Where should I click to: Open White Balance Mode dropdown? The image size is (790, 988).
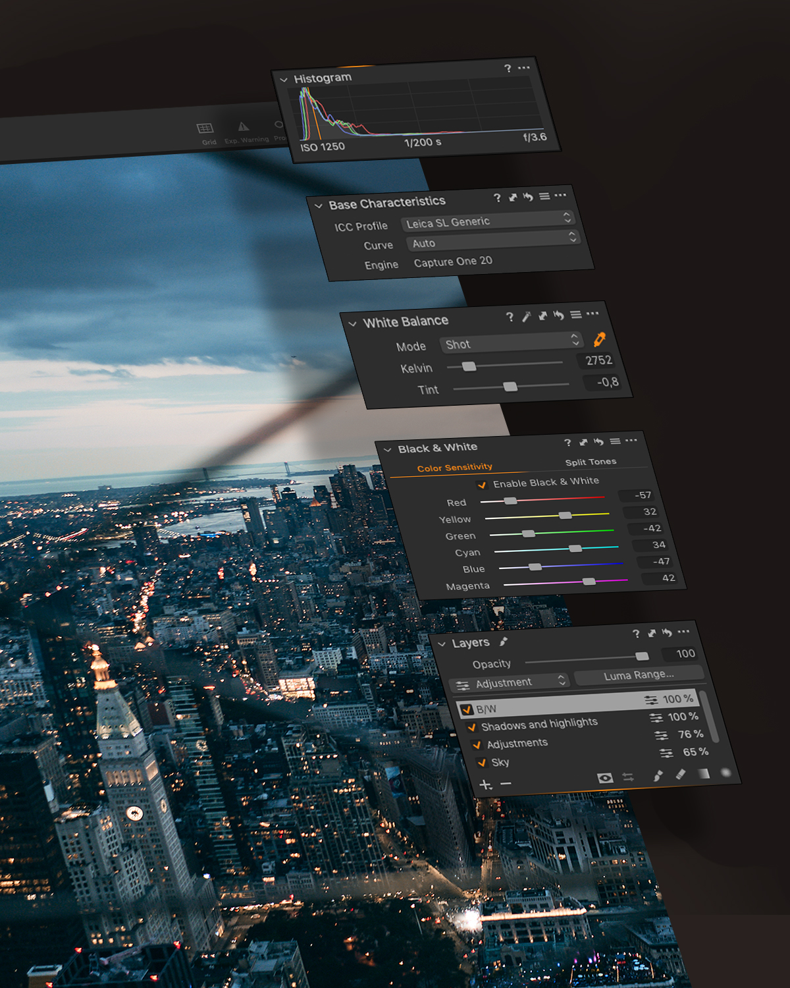[x=511, y=342]
